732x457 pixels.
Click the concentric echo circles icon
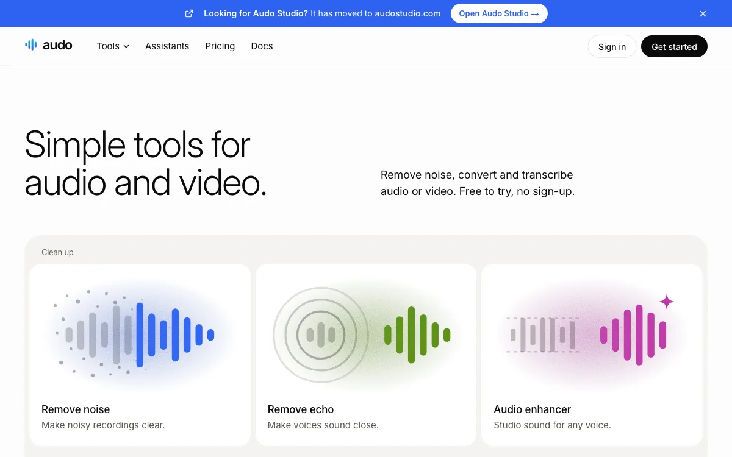321,335
